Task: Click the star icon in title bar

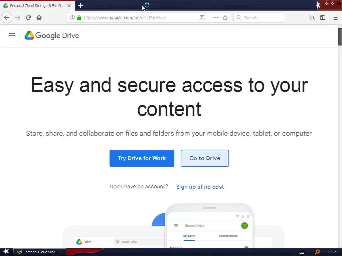Action: click(x=318, y=5)
